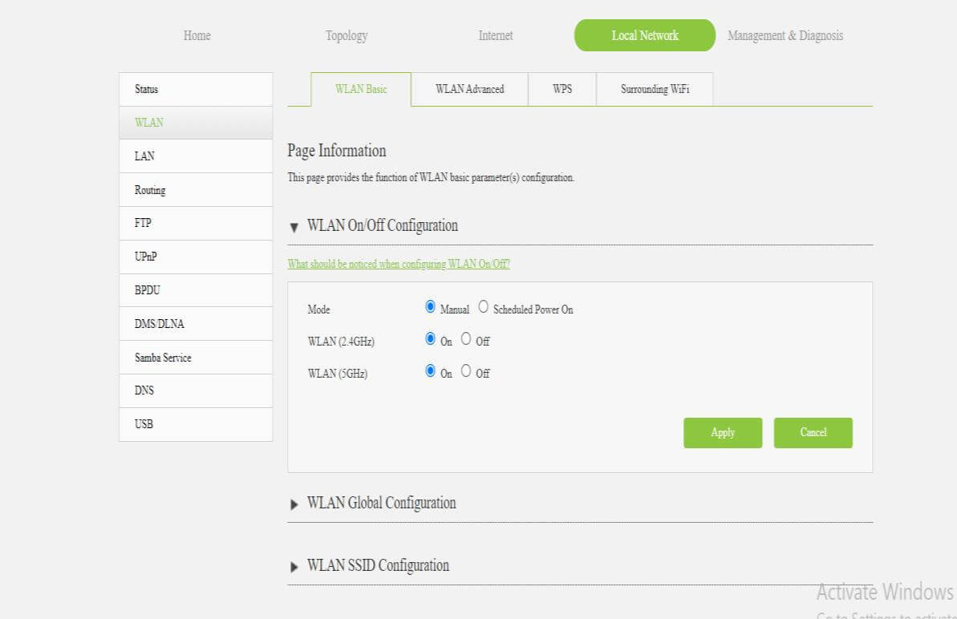Turn off WLAN 2.4GHz radio option
Image resolution: width=957 pixels, height=619 pixels.
coord(466,339)
